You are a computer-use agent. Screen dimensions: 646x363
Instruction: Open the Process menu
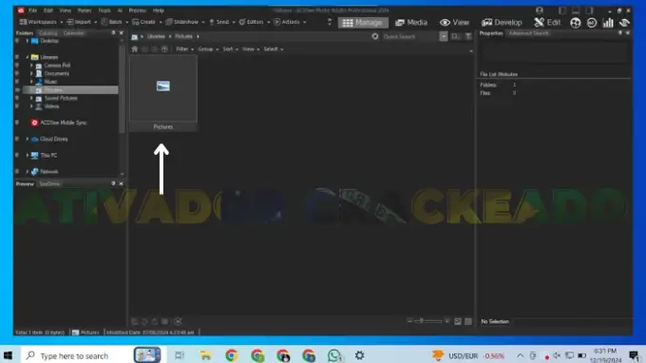click(138, 10)
